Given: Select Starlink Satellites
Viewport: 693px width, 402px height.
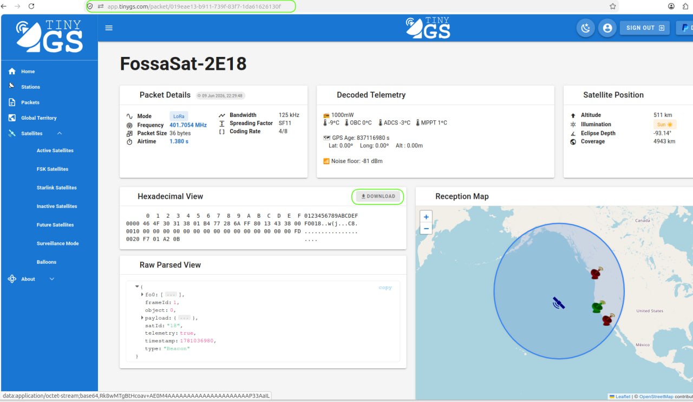Looking at the screenshot, I should (57, 187).
